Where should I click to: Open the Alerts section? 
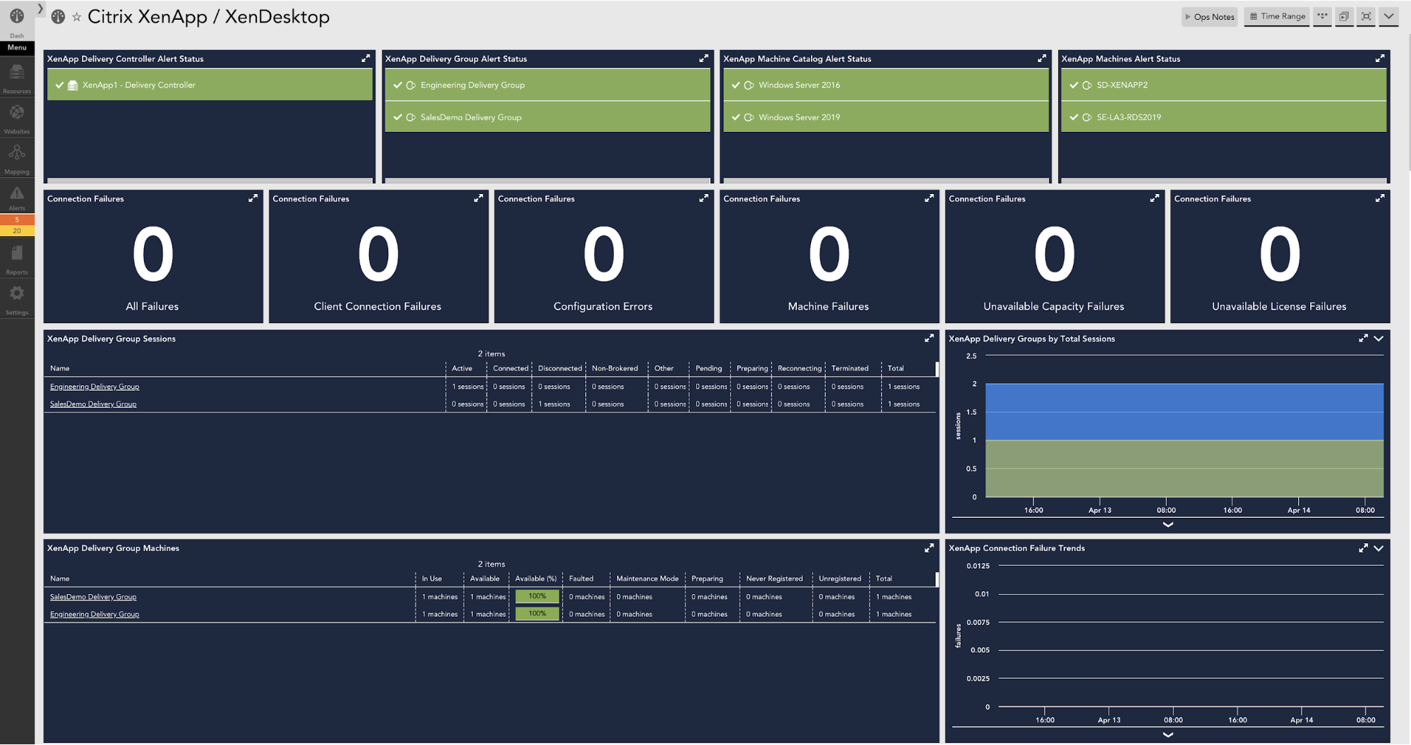pos(17,198)
